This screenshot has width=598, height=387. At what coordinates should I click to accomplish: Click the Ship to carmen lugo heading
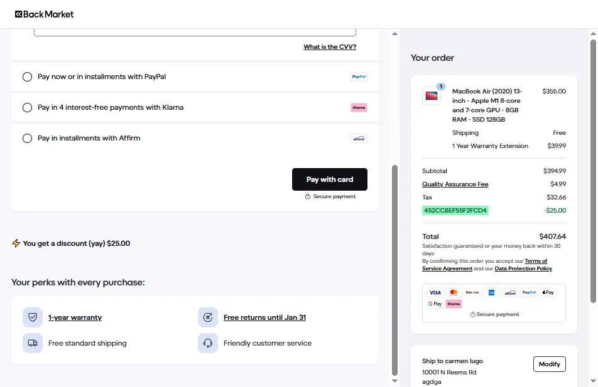pyautogui.click(x=452, y=361)
